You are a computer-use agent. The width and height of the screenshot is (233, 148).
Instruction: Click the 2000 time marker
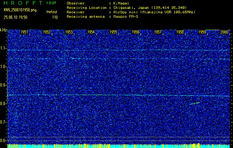224,32
